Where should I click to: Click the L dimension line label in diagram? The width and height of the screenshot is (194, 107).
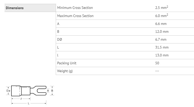[x=28, y=103]
